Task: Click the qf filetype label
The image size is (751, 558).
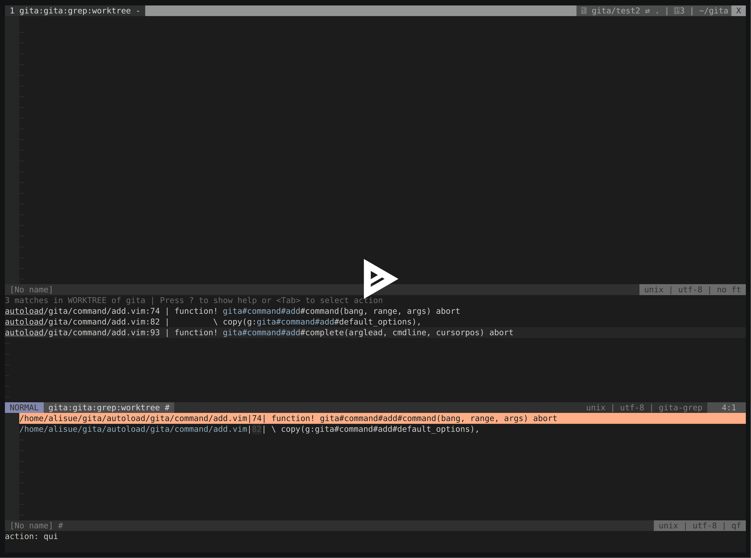Action: point(736,526)
